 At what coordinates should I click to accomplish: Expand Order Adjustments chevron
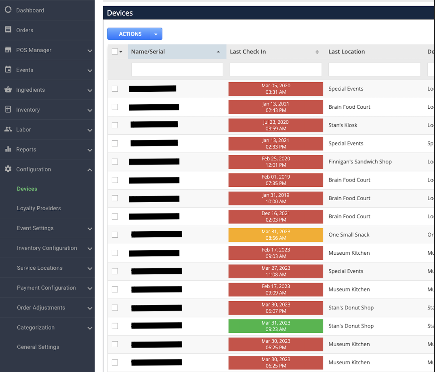[90, 308]
